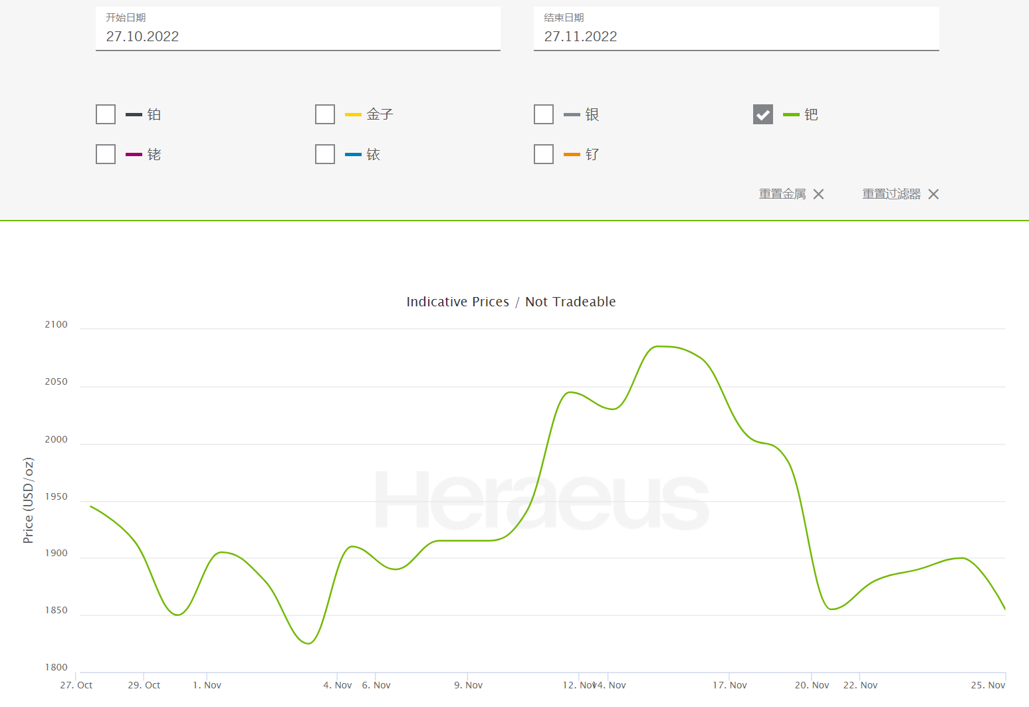Screen dimensions: 1029x707
Task: Click the 'Price (USD/oz)' axis title
Action: pyautogui.click(x=28, y=500)
